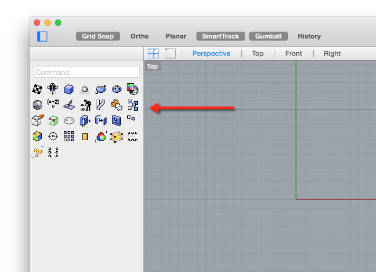This screenshot has height=272, width=376.
Task: Click the crosshair target icon
Action: point(53,137)
